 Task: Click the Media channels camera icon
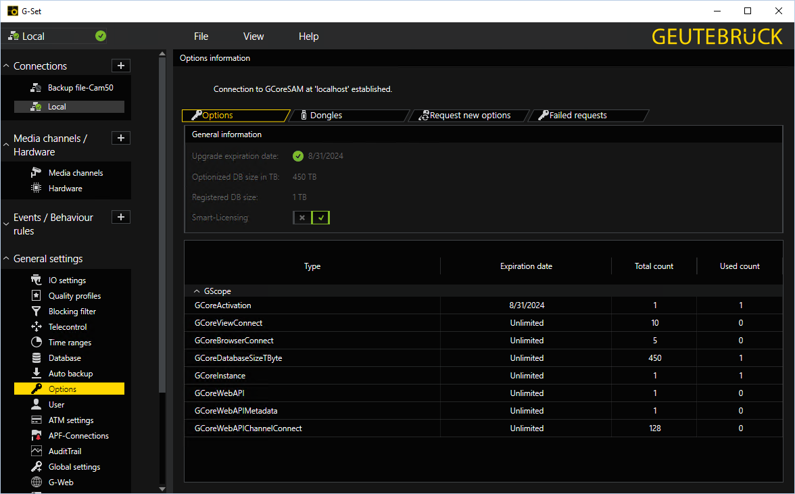(37, 173)
